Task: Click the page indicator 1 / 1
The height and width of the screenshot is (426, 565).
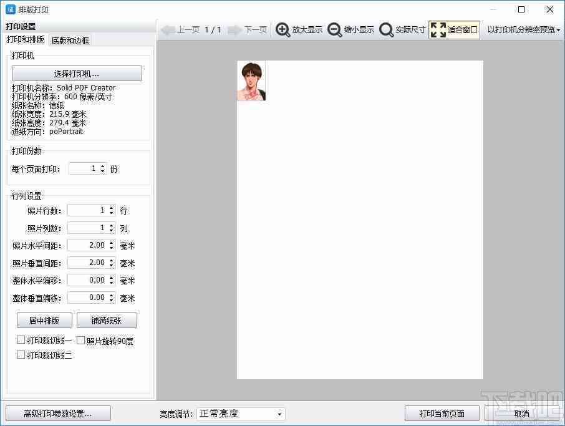Action: 213,30
